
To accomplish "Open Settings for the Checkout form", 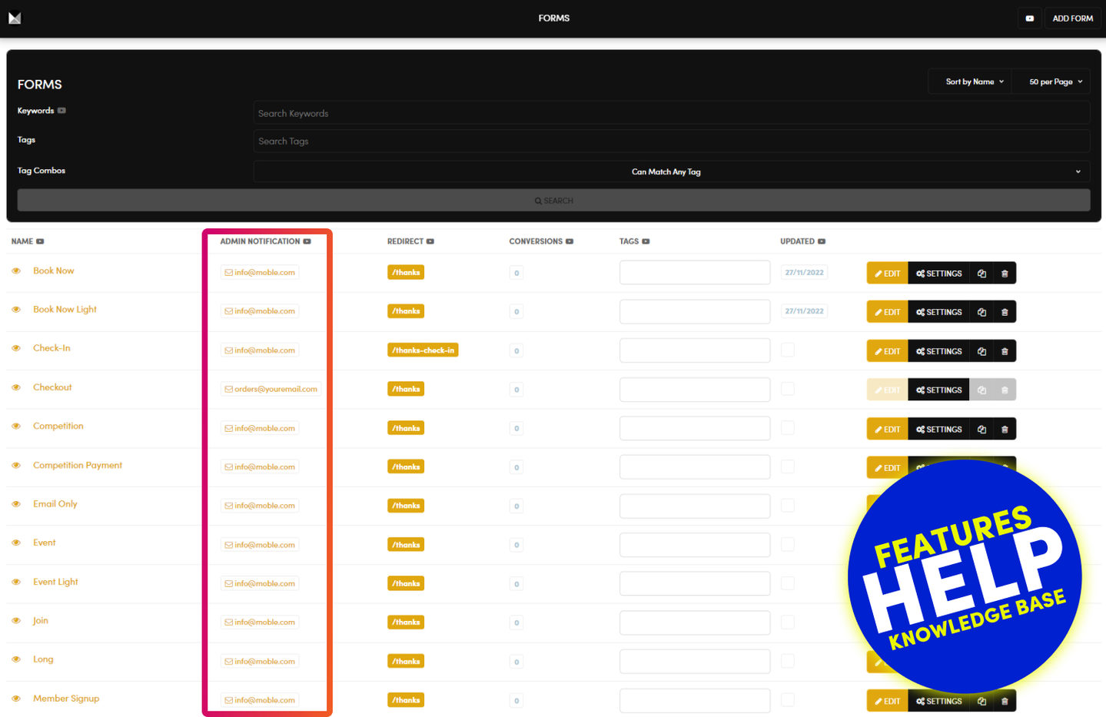I will tap(938, 390).
